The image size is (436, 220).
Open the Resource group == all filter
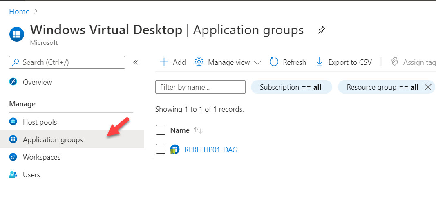click(x=382, y=87)
